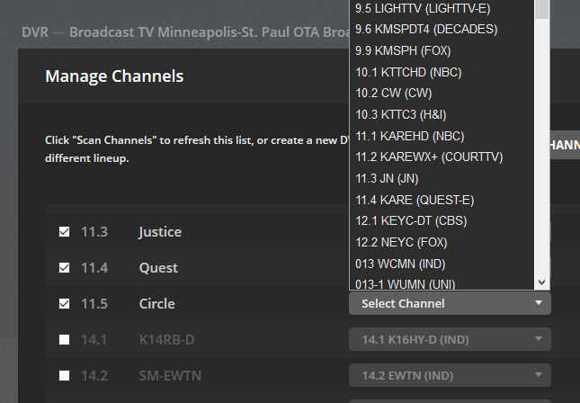Uncheck the 11.3 Justice channel checkbox
This screenshot has width=580, height=403.
tap(64, 232)
